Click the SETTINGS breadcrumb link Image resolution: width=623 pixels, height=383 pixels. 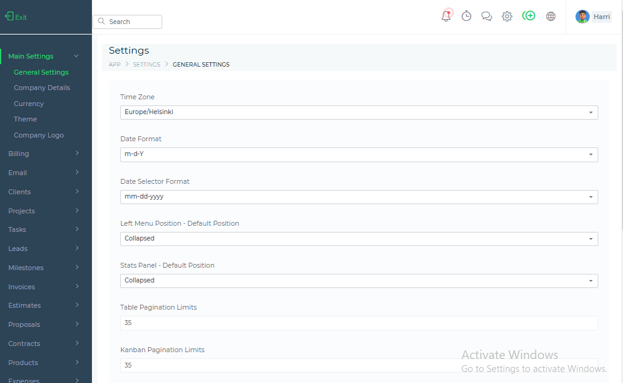[146, 65]
